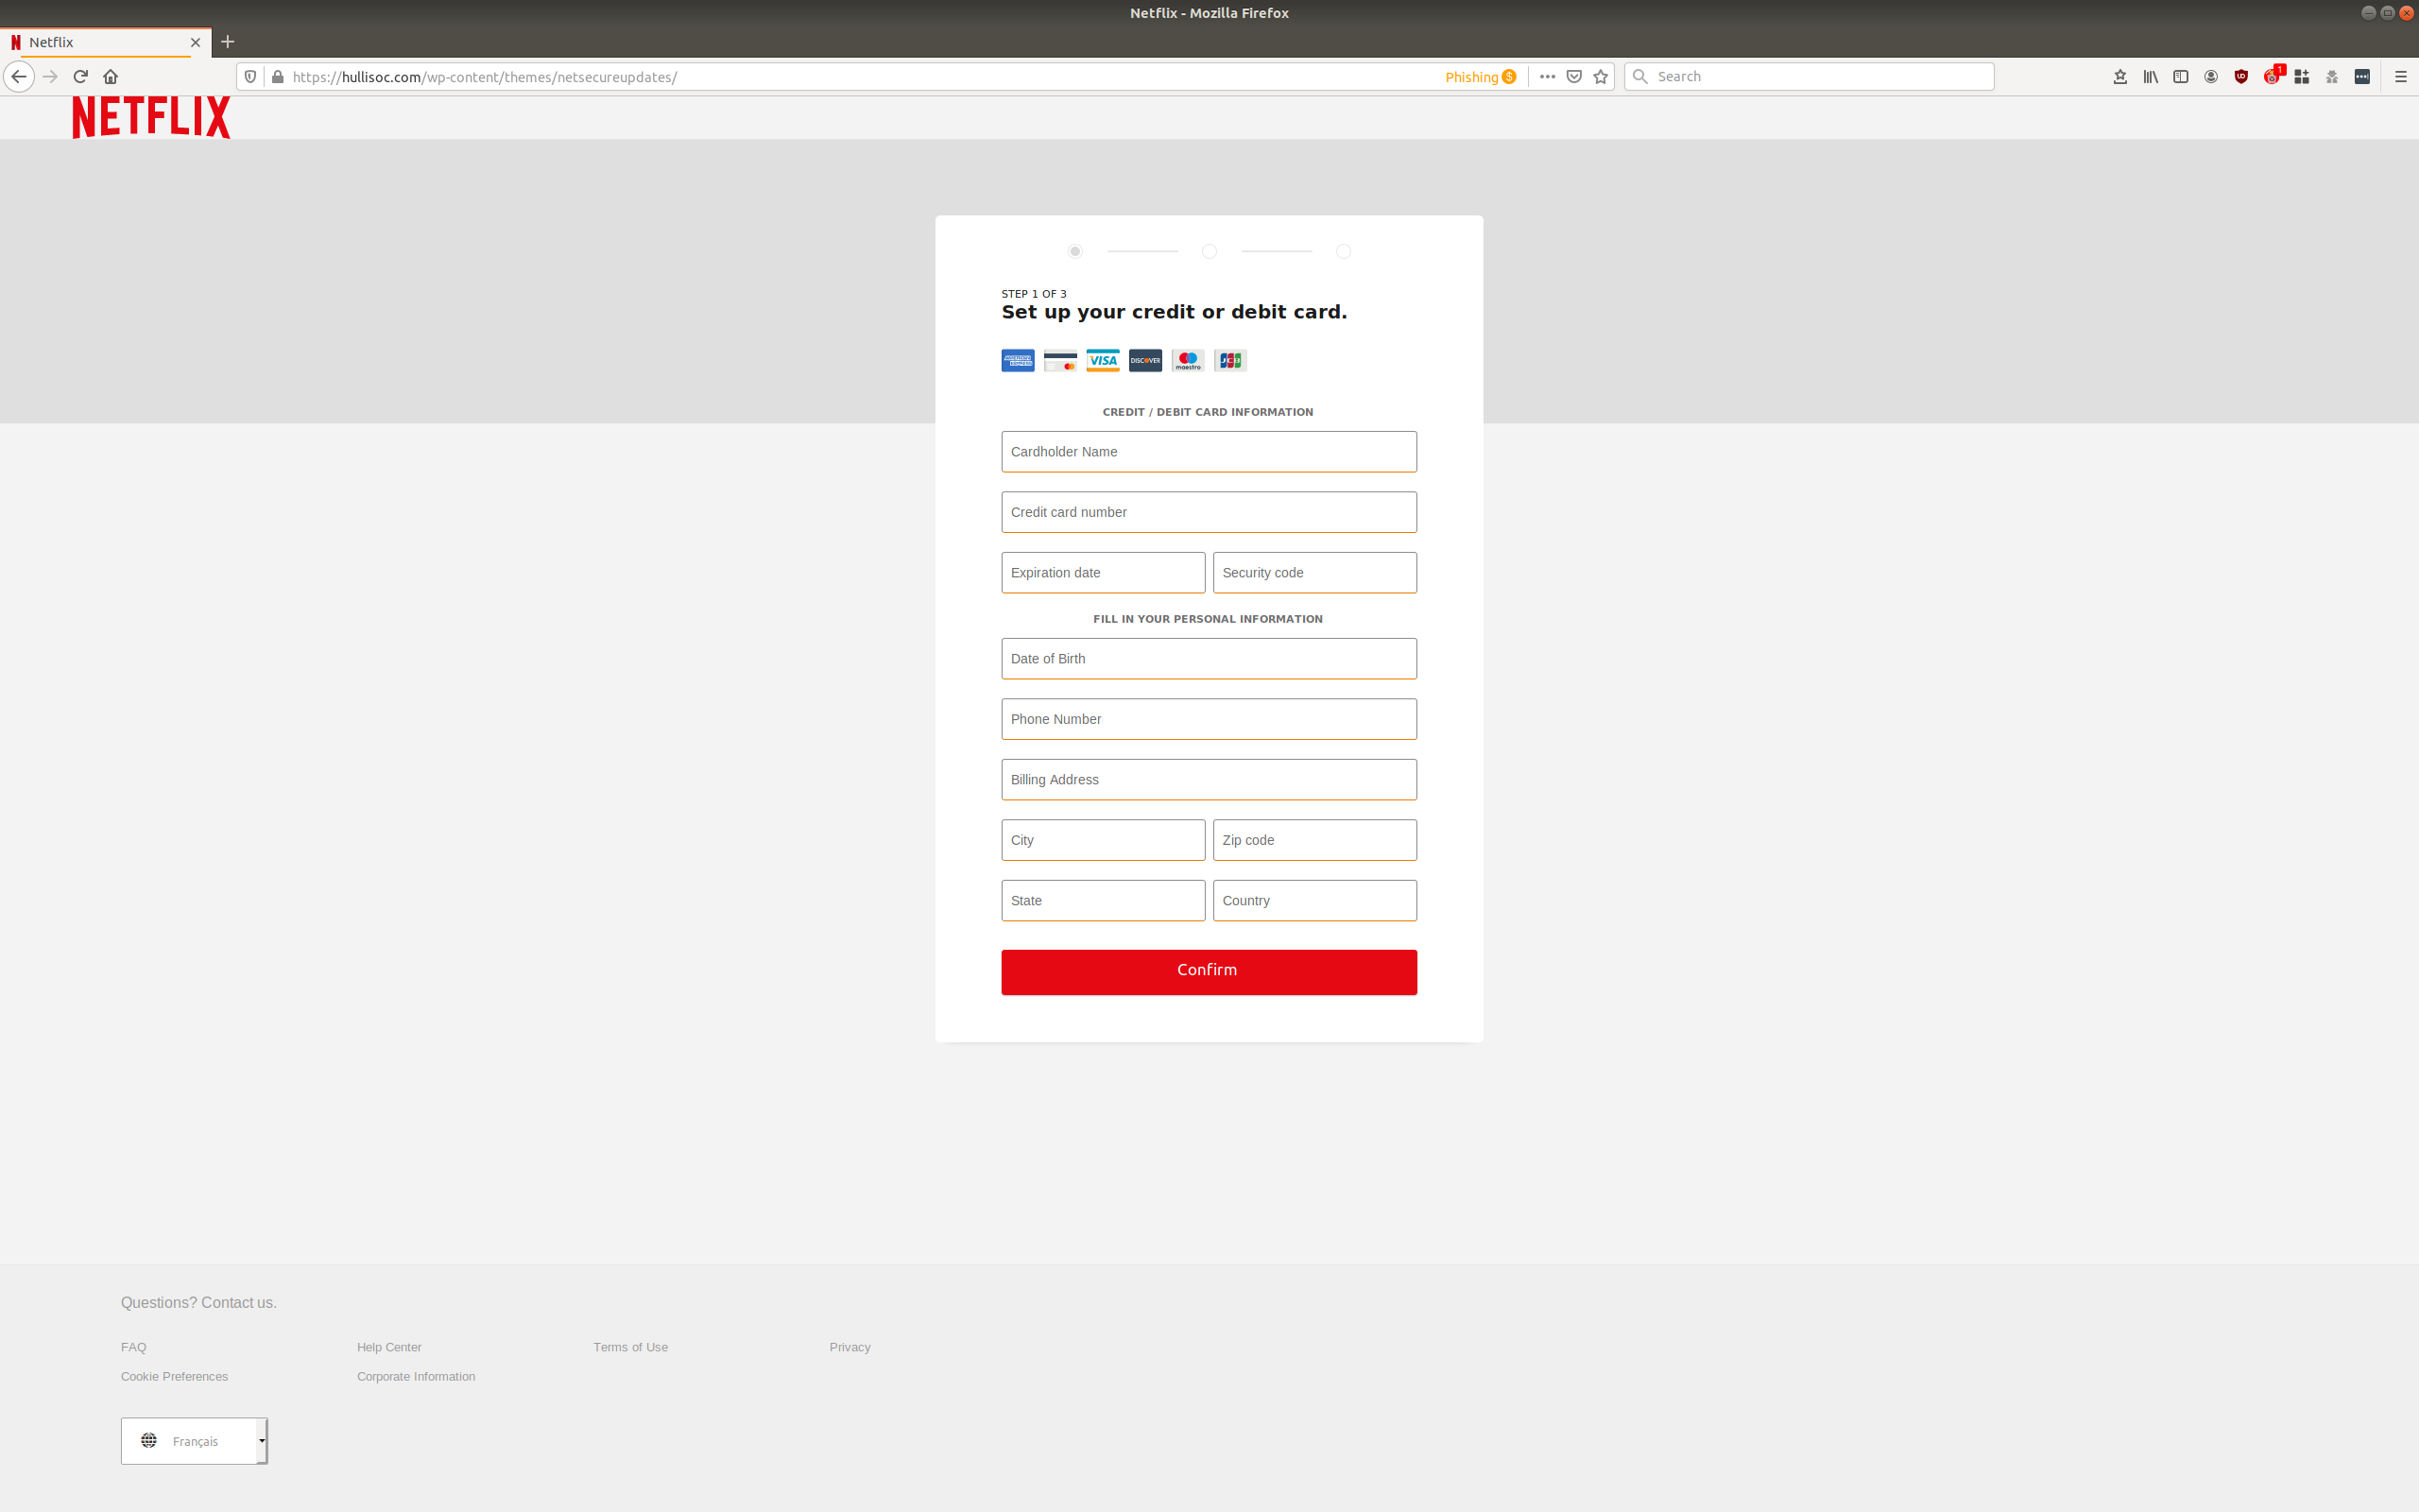2419x1512 pixels.
Task: Open uBlock Origin shield extension
Action: pos(2241,77)
